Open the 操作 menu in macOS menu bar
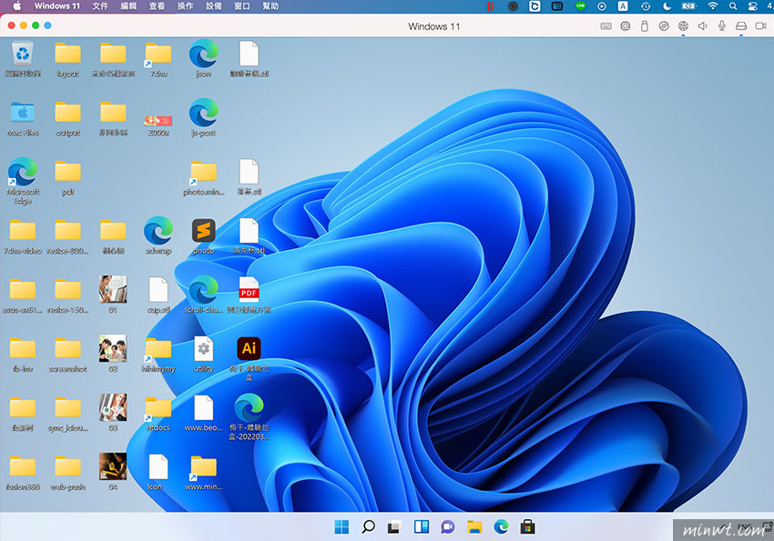The height and width of the screenshot is (541, 774). point(185,6)
